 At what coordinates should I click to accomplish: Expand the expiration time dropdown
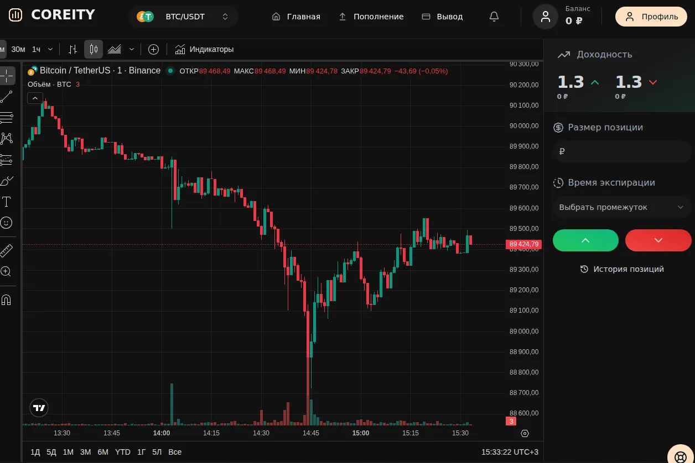(622, 207)
